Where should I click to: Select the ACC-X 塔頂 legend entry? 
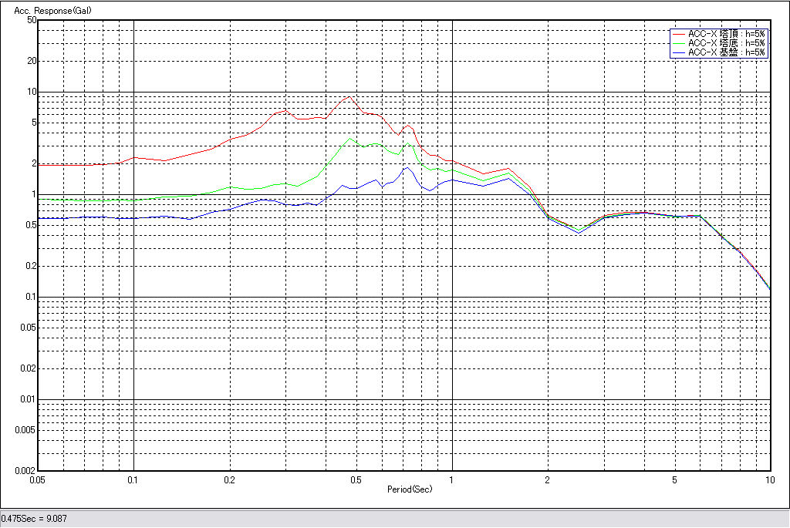726,34
